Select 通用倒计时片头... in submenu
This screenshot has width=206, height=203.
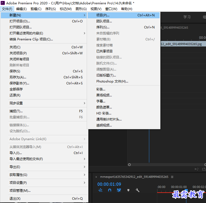pyautogui.click(x=124, y=119)
